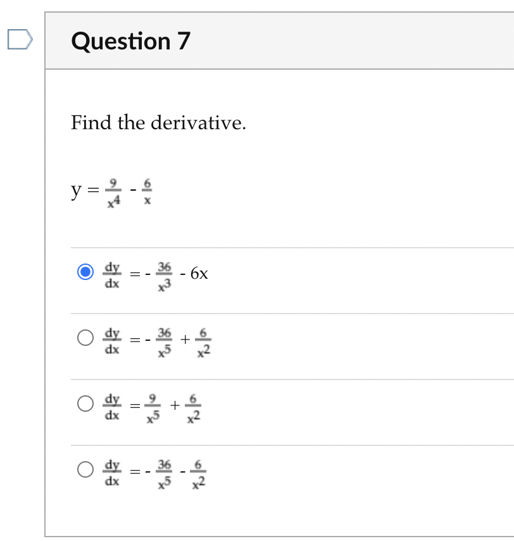Choose the last answer option row
Screen dimensions: 514x541
coord(158,472)
